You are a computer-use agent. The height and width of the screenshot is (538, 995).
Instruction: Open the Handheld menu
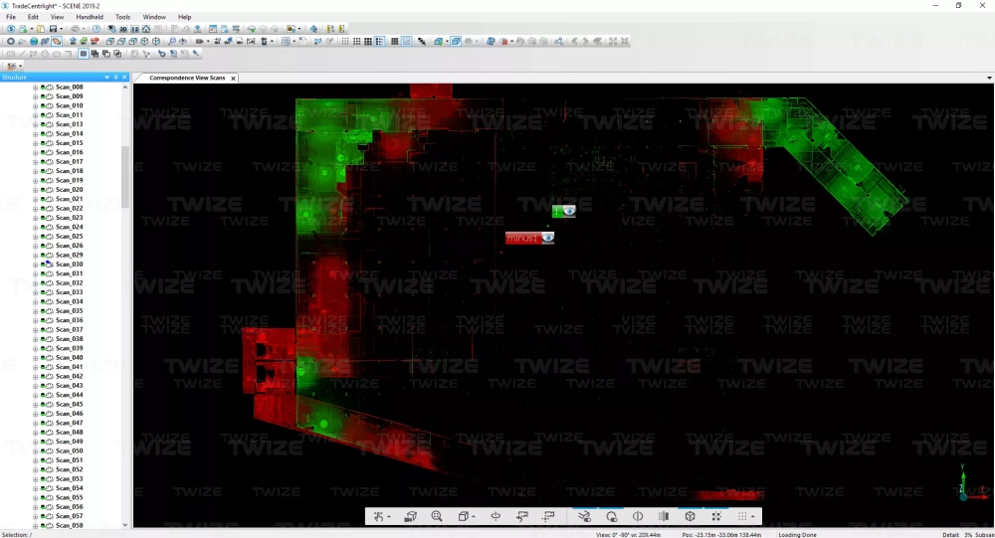click(x=90, y=17)
